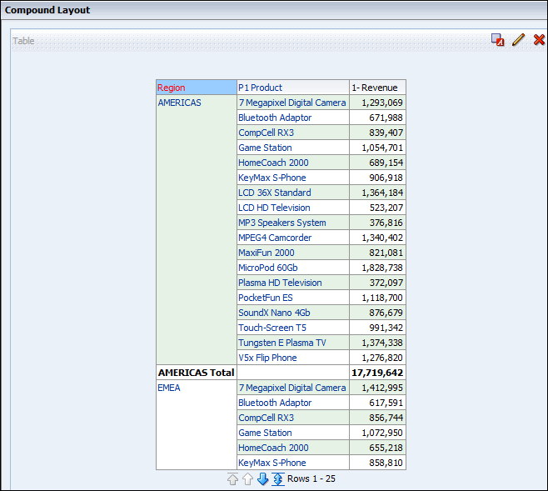Go to first 25 rows arrow
The width and height of the screenshot is (548, 491).
[232, 478]
